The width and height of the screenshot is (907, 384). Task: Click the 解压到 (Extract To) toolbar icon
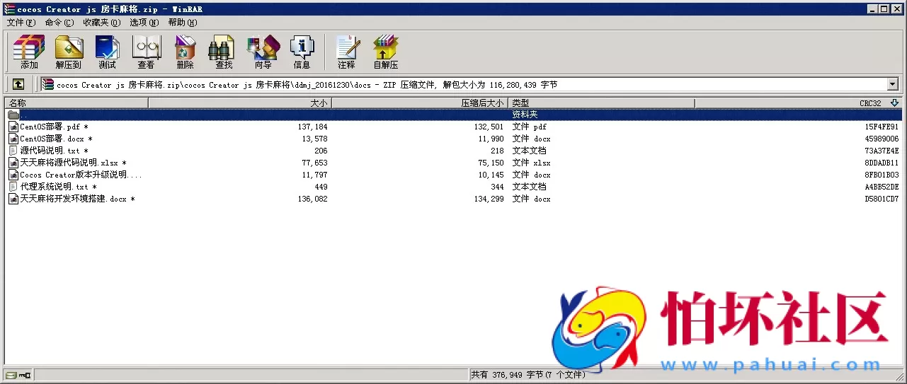pyautogui.click(x=69, y=47)
